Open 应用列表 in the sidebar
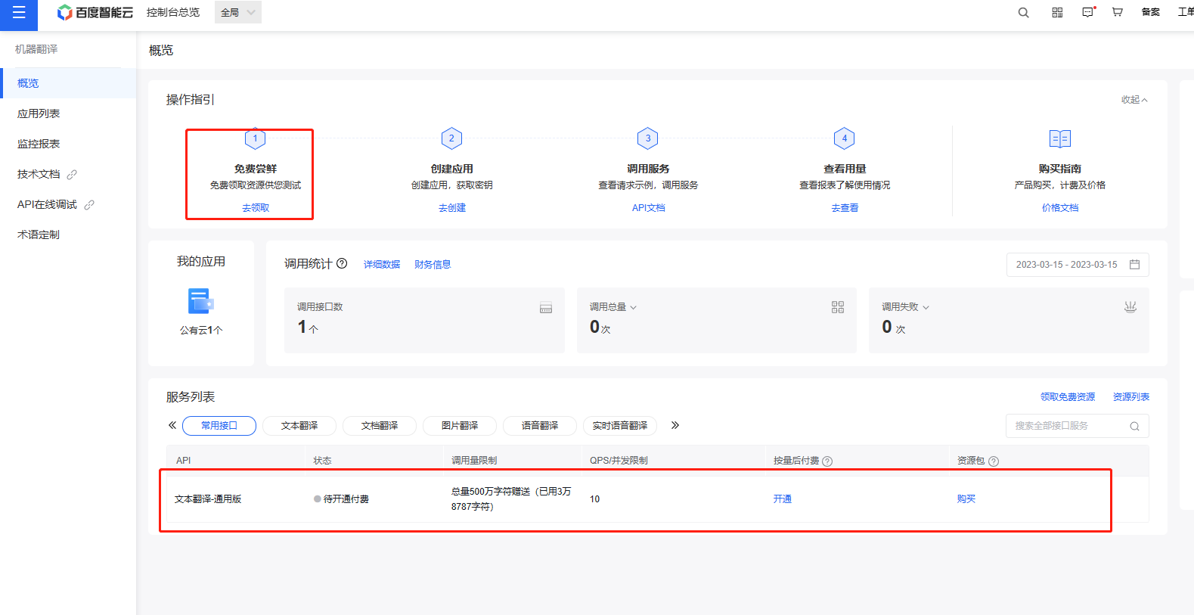Screen dimensions: 1194x615 tap(39, 113)
